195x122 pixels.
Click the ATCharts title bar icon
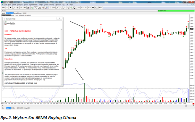(x=2, y=2)
